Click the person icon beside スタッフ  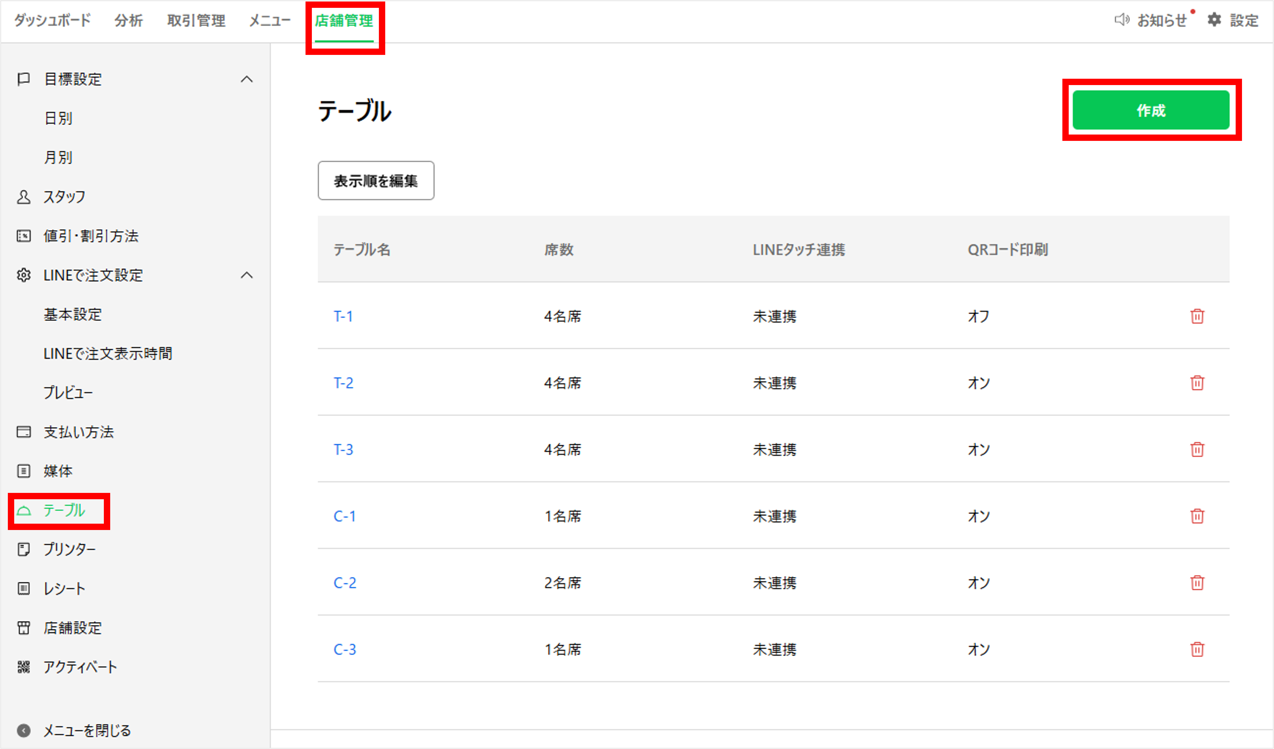click(23, 197)
